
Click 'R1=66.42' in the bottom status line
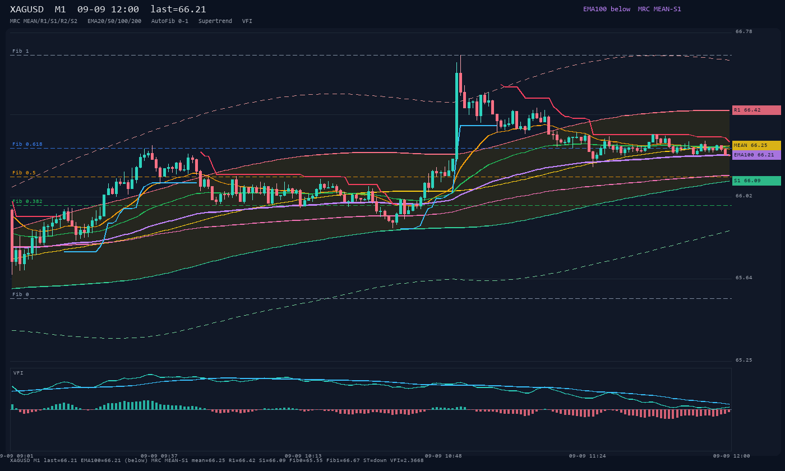coord(242,460)
